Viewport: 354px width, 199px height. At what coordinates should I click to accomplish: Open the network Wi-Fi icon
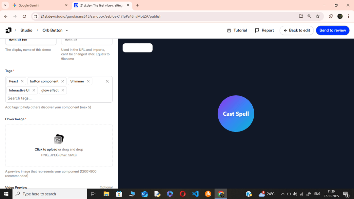pos(302,194)
